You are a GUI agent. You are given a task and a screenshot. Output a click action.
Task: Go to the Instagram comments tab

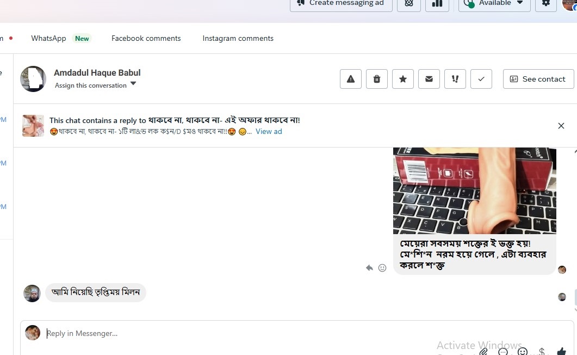tap(238, 38)
